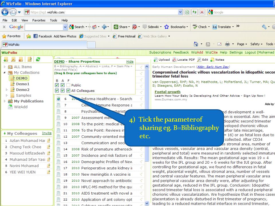Expand the Samples collection node
The image size is (275, 206).
point(7,96)
